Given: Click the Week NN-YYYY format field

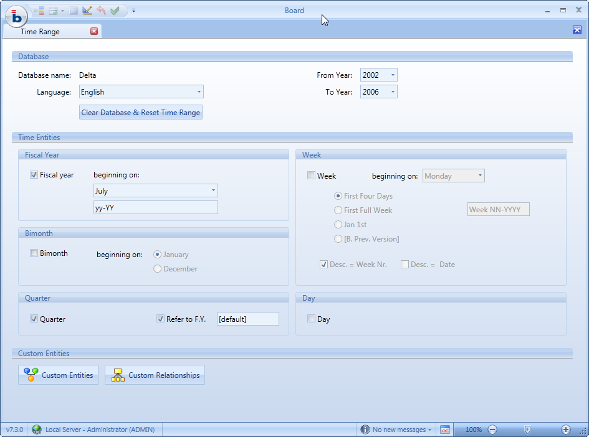Looking at the screenshot, I should tap(499, 209).
